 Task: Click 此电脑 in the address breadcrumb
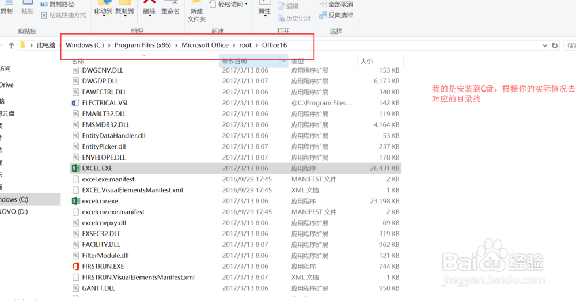pos(46,45)
